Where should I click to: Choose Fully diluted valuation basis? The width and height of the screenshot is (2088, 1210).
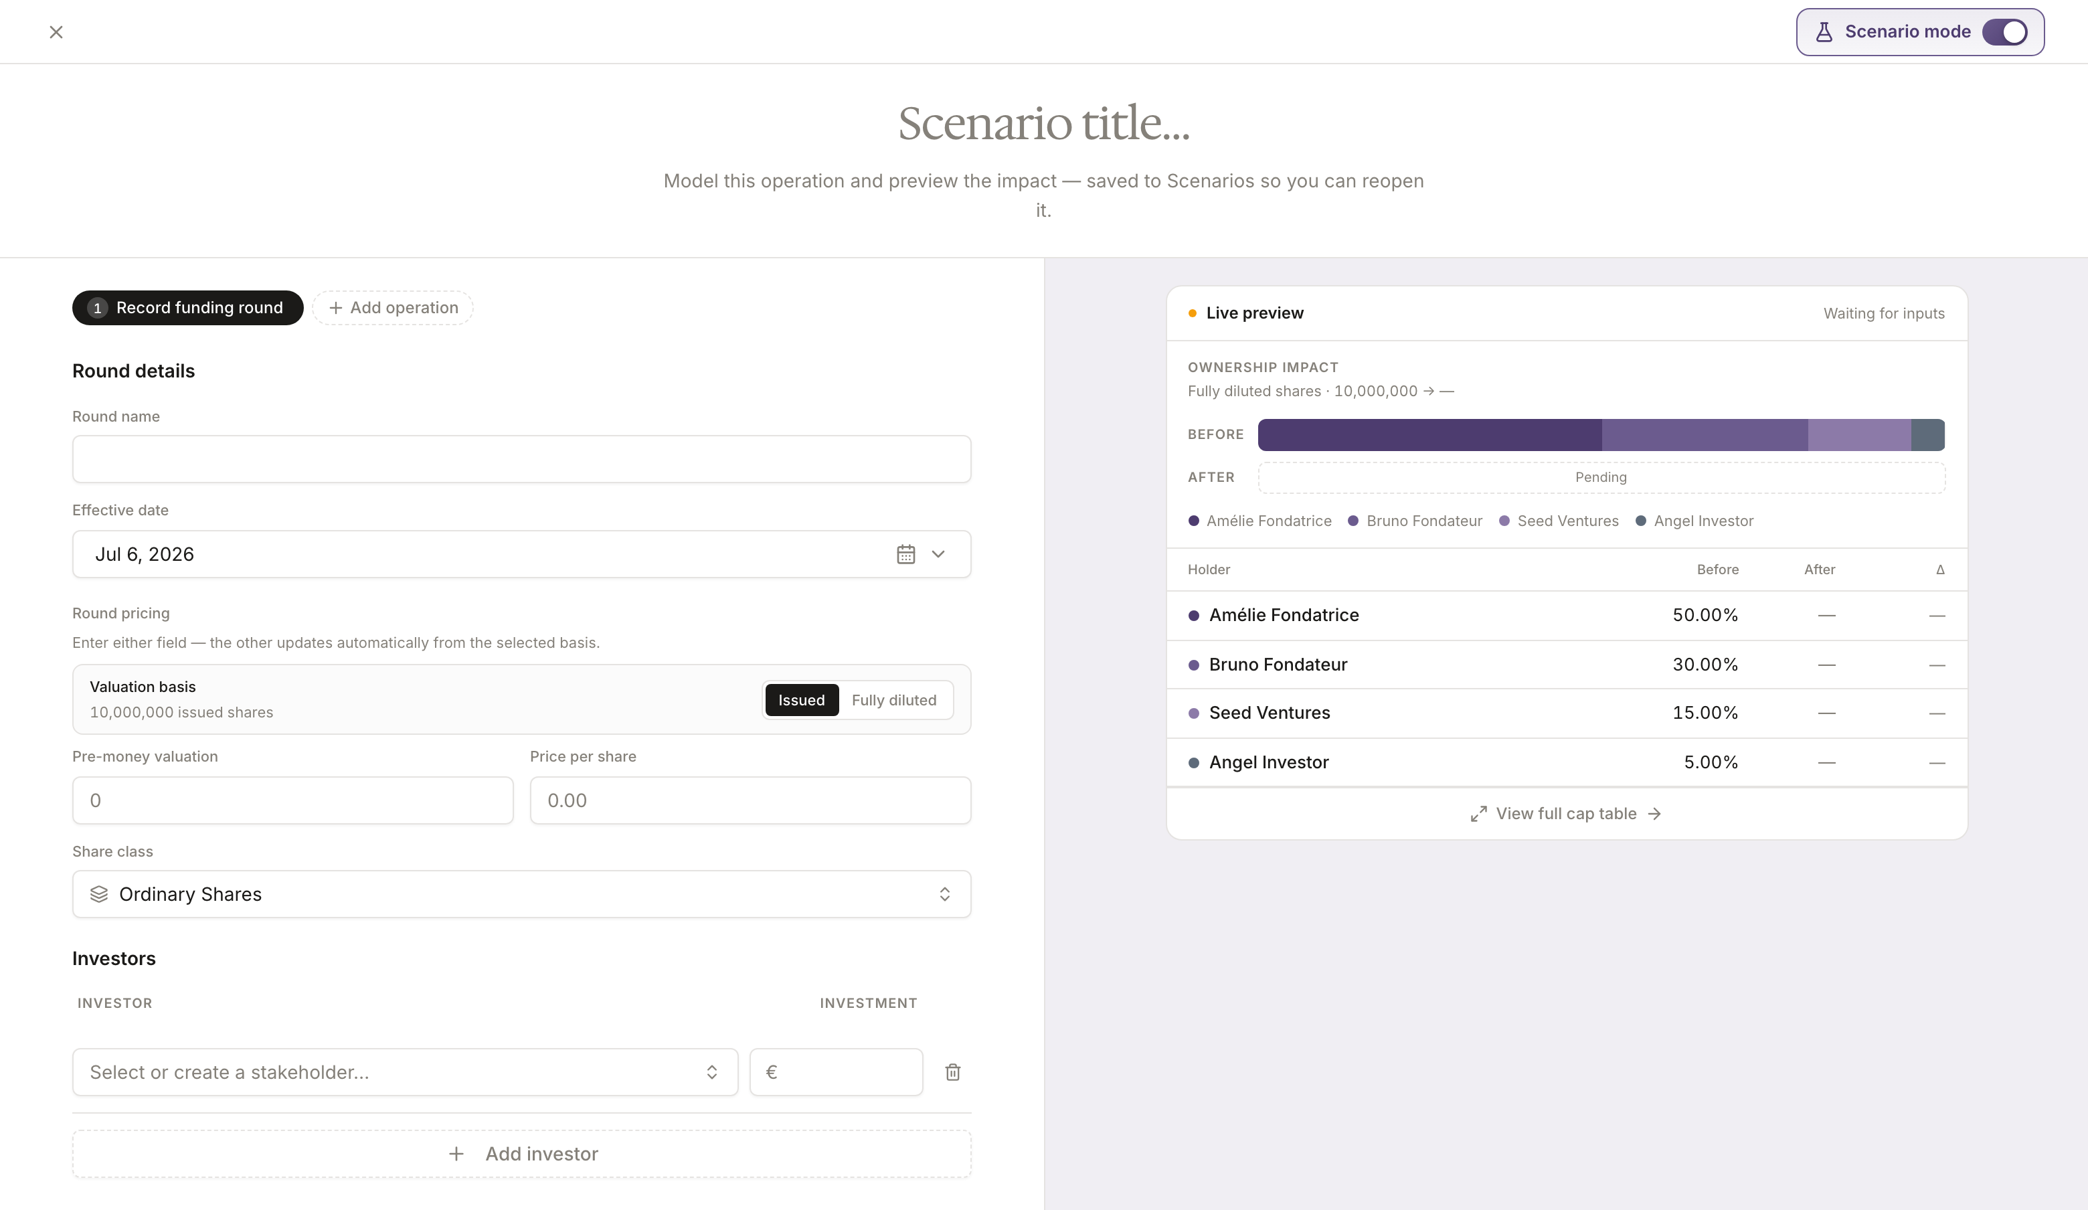click(894, 700)
